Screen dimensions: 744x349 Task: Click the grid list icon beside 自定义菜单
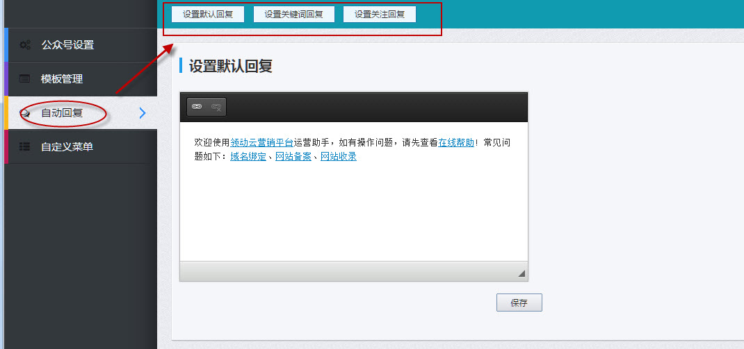point(25,147)
